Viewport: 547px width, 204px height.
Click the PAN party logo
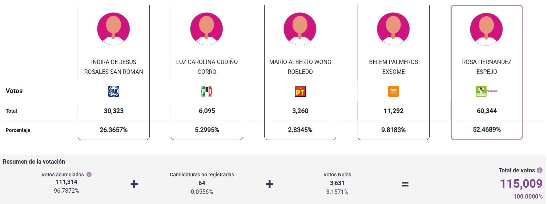(114, 91)
